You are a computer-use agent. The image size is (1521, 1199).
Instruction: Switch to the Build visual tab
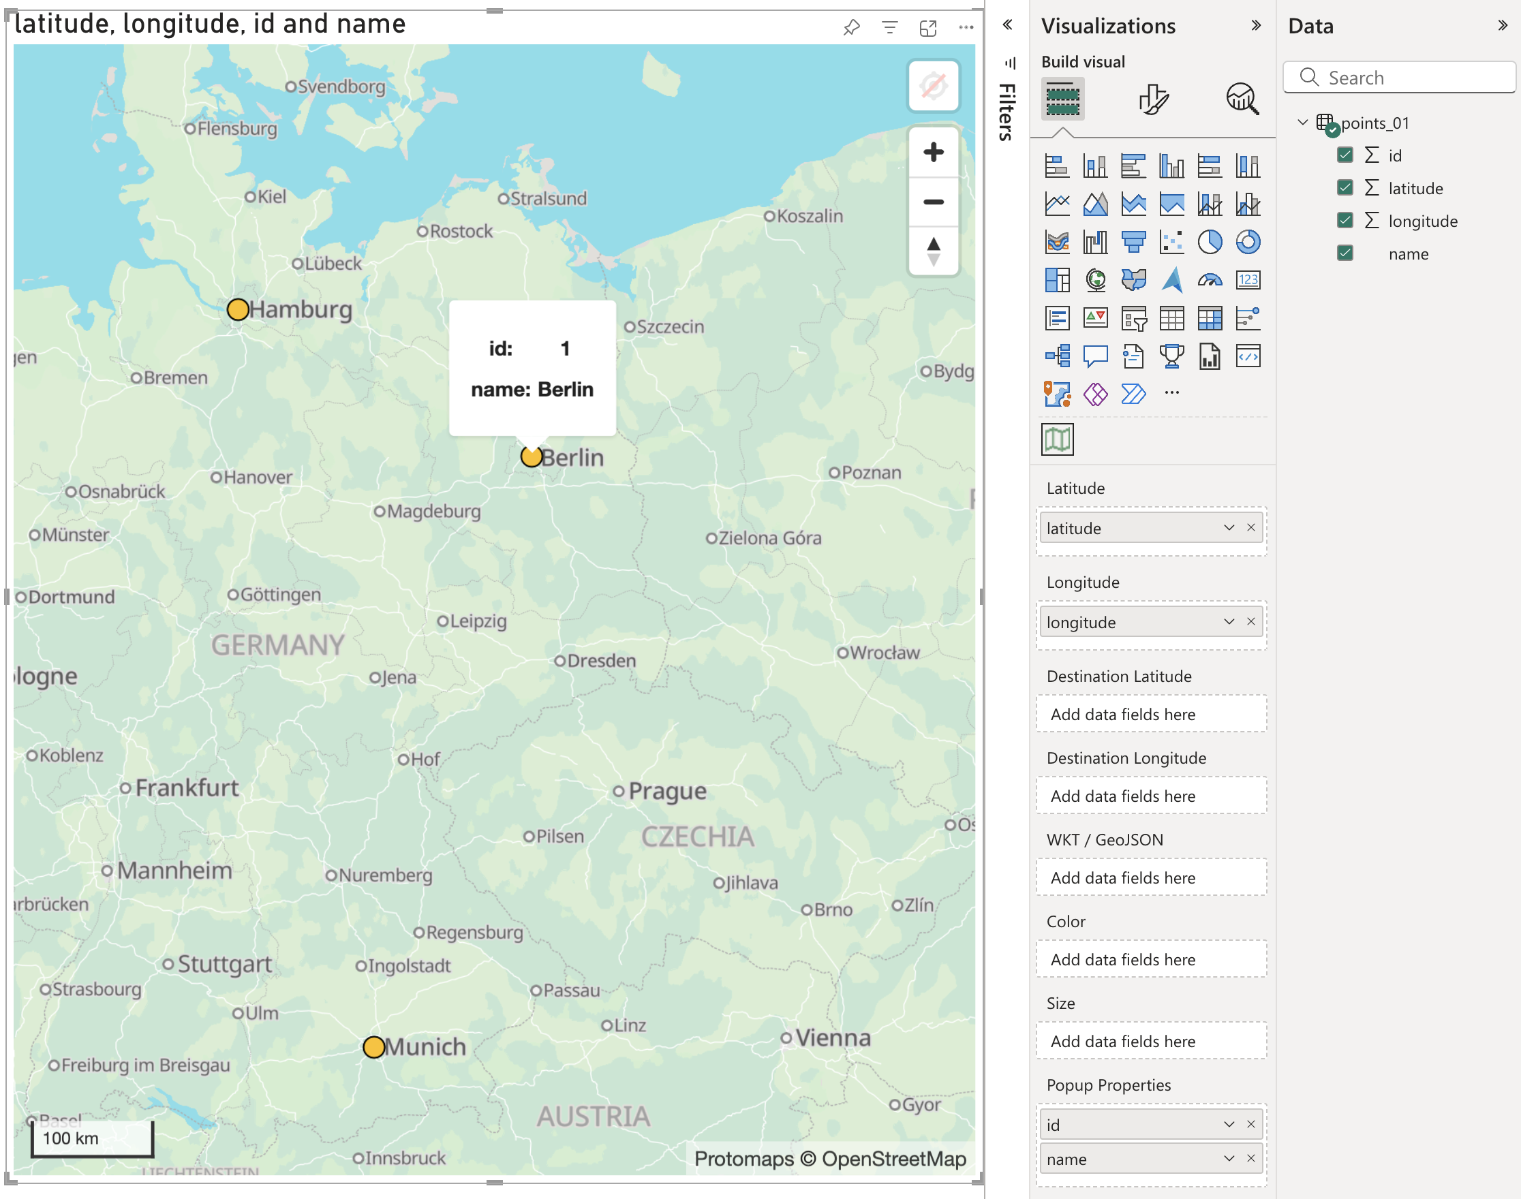(1062, 98)
